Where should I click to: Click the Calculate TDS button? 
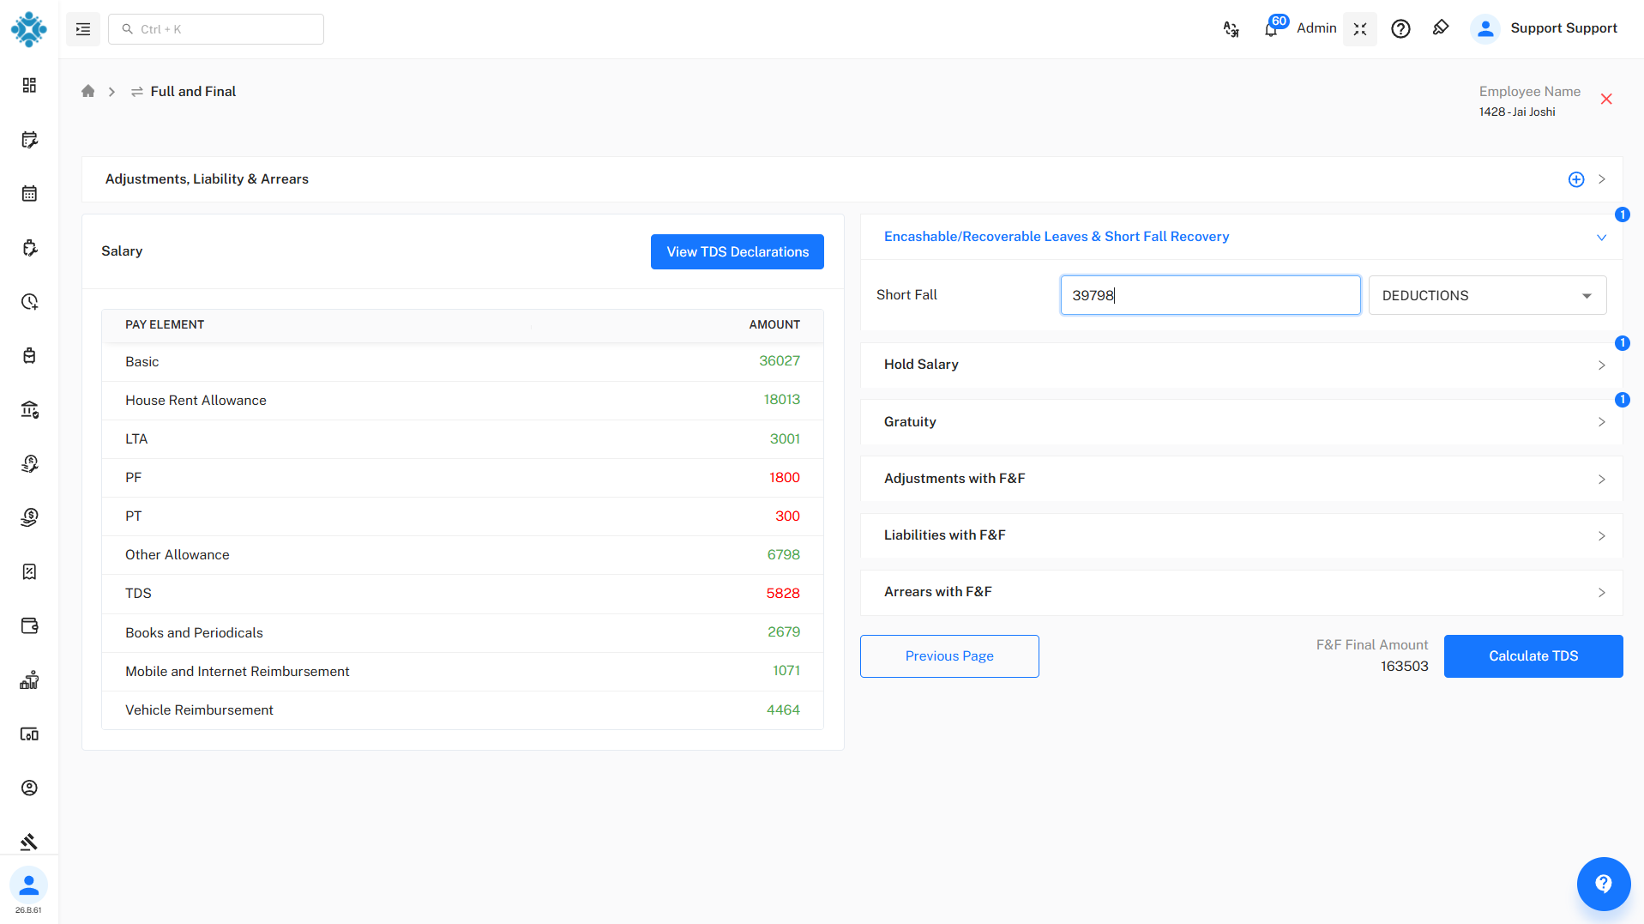pos(1533,656)
